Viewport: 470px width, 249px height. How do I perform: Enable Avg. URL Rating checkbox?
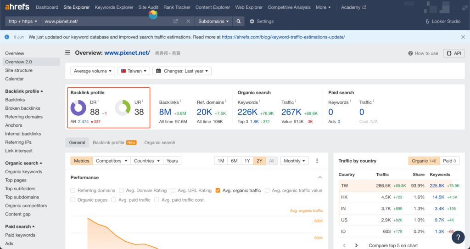[x=173, y=190]
